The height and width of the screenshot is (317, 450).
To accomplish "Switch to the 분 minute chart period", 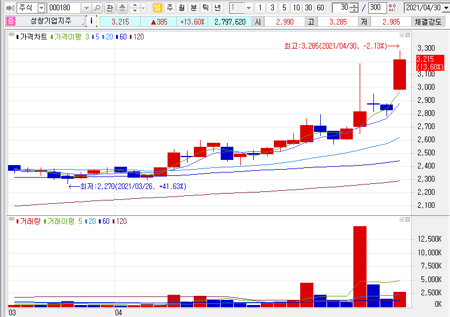I will (194, 8).
